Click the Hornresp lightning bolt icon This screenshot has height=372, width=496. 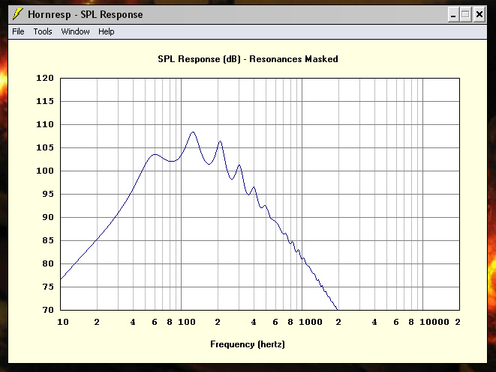[17, 14]
